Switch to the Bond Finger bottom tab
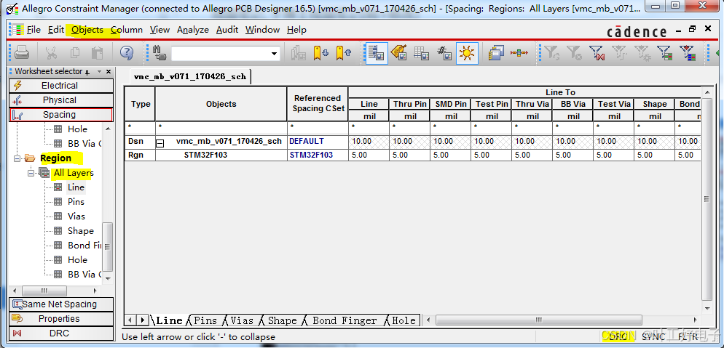 [345, 320]
